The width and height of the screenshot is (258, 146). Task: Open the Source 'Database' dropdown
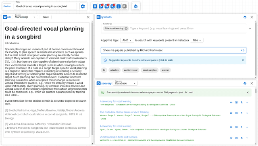125,83
